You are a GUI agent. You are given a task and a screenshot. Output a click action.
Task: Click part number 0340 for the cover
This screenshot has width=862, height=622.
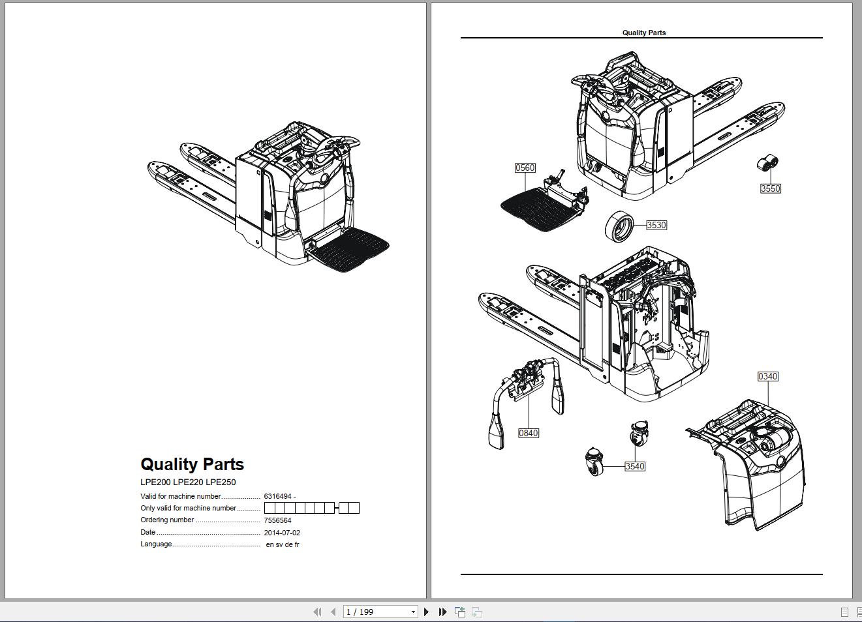[x=767, y=376]
